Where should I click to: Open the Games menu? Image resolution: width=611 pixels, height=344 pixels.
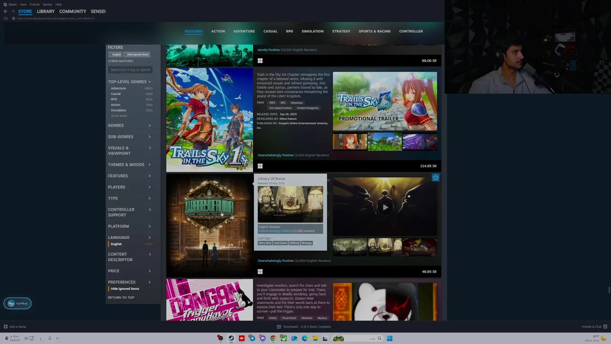click(x=47, y=4)
